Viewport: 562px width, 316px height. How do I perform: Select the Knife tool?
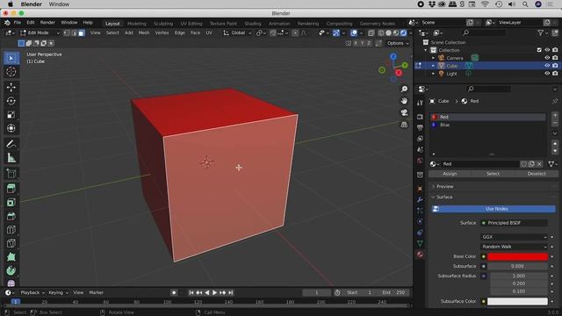tap(11, 243)
